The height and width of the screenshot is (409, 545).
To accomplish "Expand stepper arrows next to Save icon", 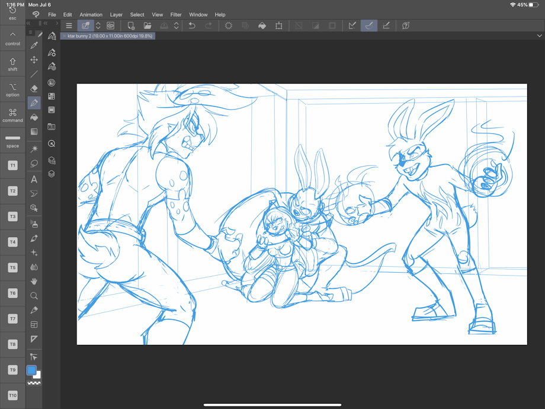I will 176,25.
